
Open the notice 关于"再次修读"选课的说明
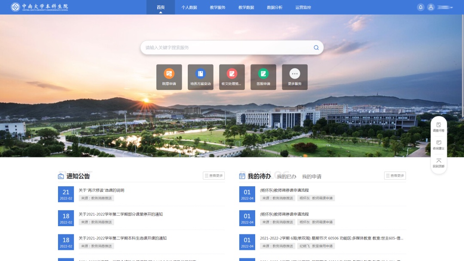click(x=101, y=190)
